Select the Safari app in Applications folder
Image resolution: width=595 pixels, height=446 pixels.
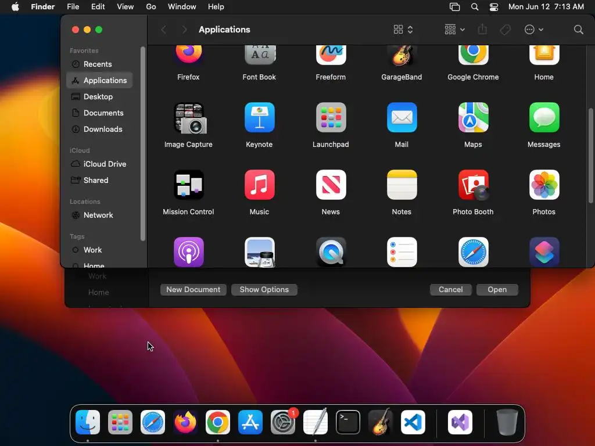(473, 252)
